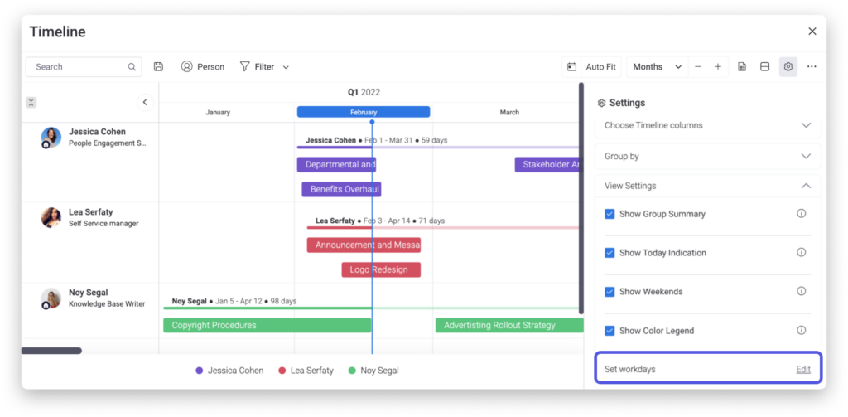Open the settings gear in the toolbar

click(788, 67)
